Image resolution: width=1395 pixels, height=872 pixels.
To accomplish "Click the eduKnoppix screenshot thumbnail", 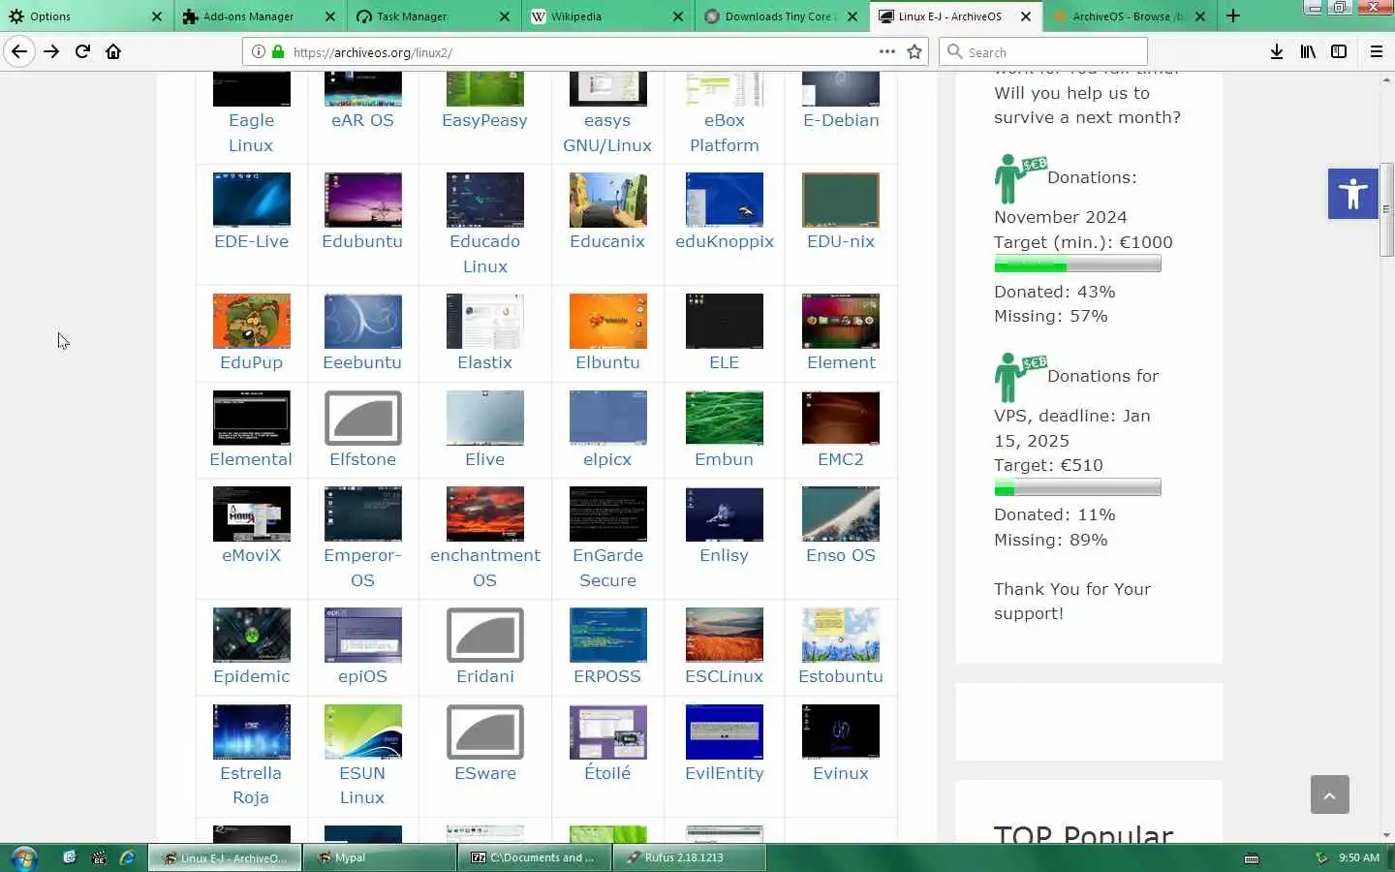I will (x=724, y=200).
